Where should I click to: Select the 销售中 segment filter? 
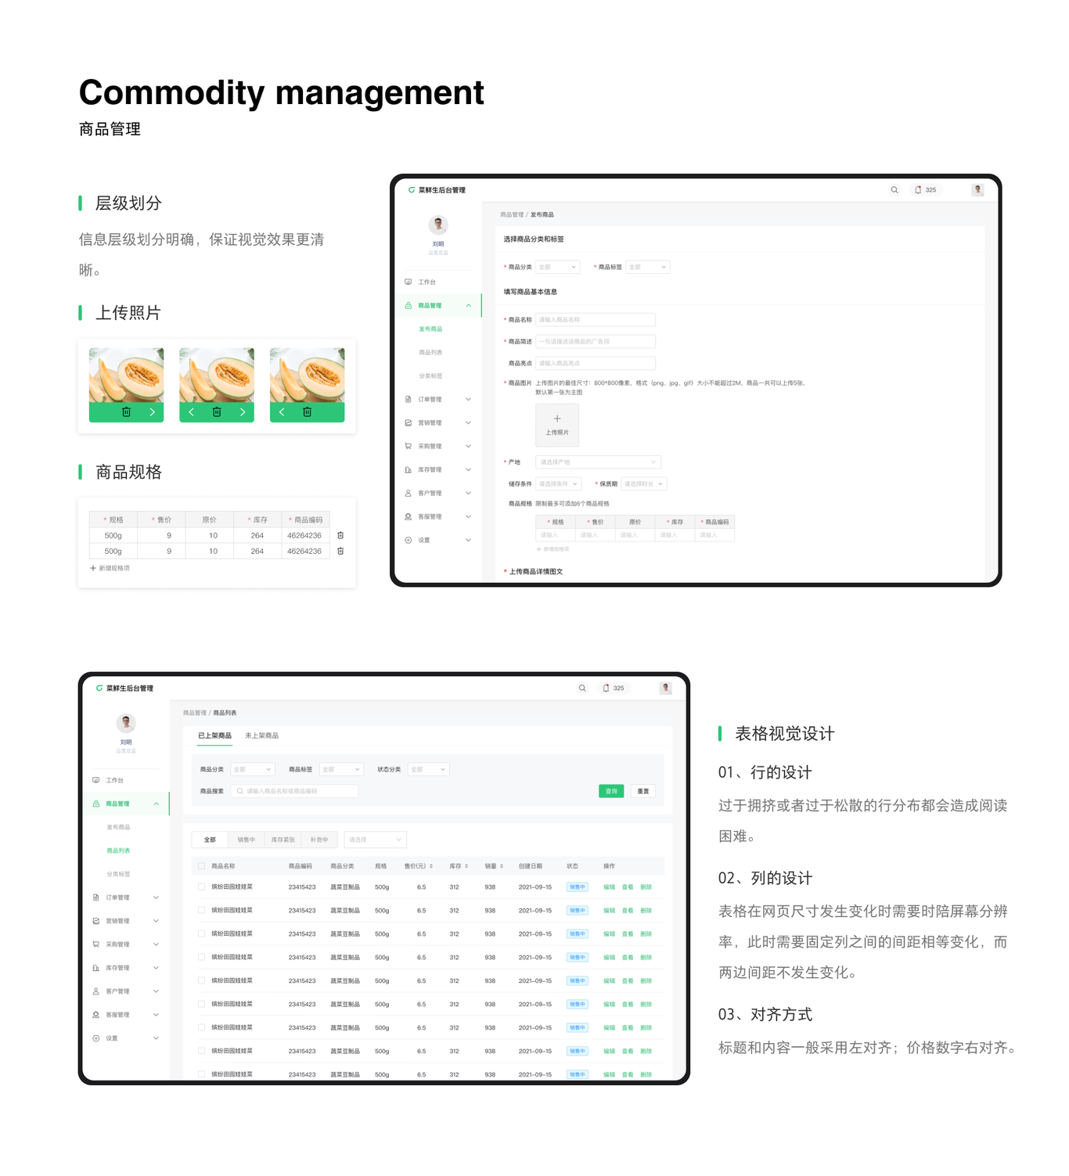(x=247, y=840)
